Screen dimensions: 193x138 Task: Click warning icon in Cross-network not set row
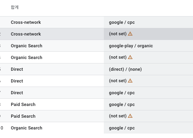(130, 34)
